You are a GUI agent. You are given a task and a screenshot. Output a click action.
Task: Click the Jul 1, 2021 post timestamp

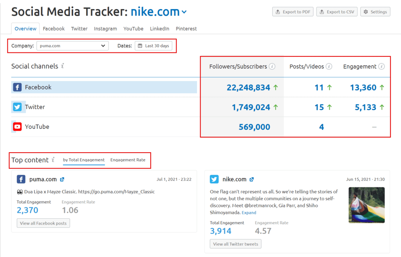174,179
